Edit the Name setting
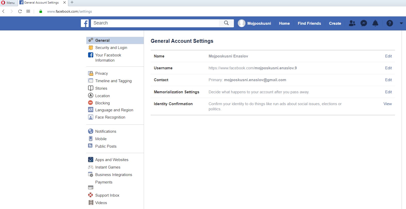This screenshot has width=406, height=209. click(x=388, y=56)
